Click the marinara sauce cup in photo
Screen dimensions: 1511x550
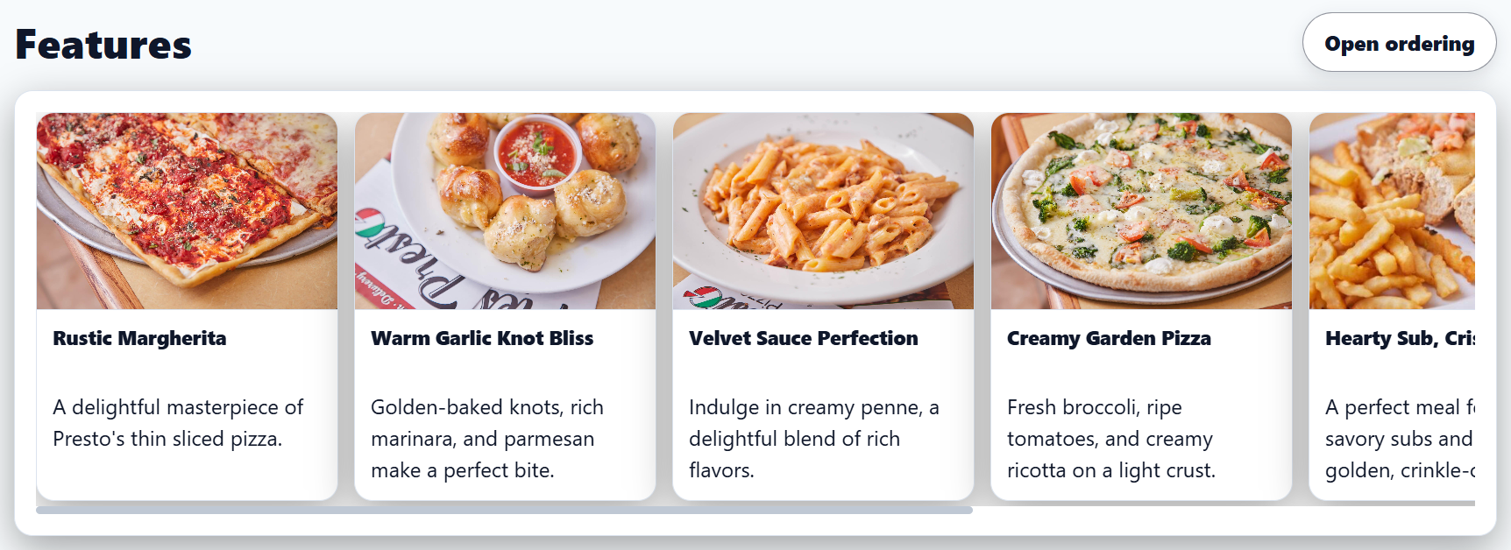pos(536,152)
